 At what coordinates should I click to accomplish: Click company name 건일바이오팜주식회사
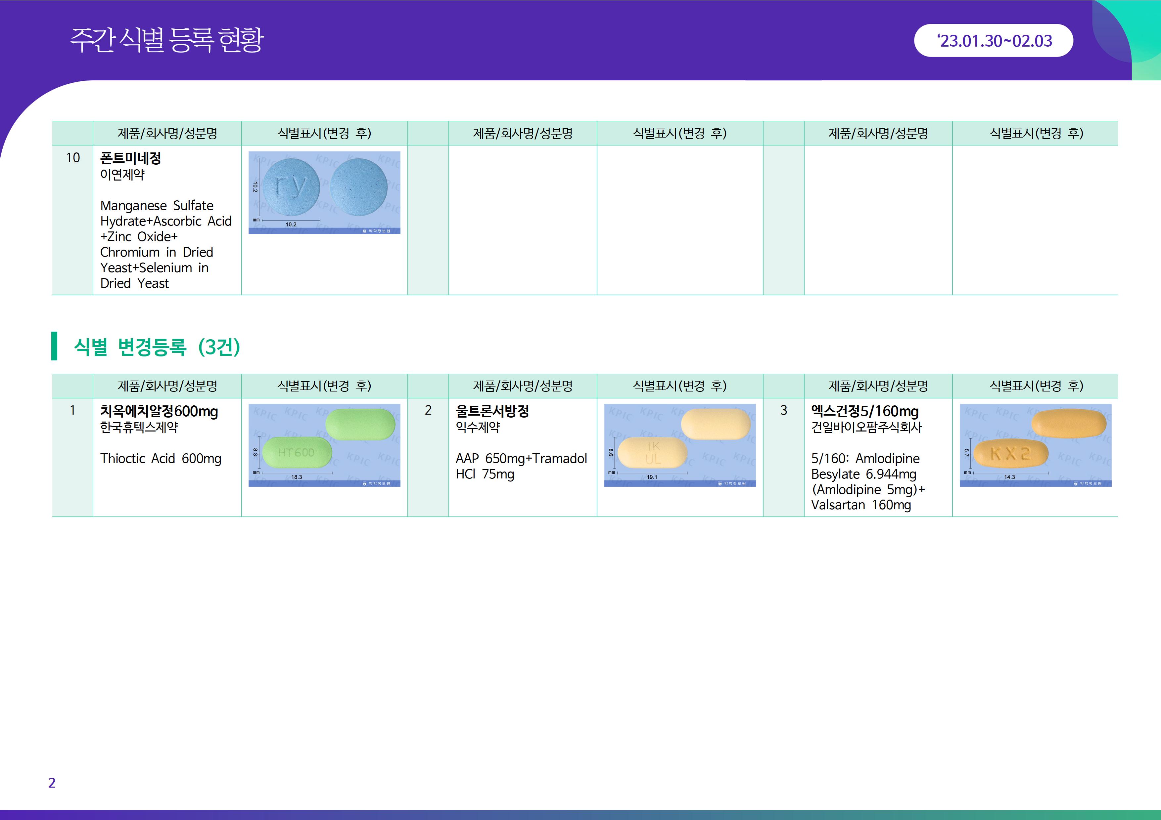[866, 428]
